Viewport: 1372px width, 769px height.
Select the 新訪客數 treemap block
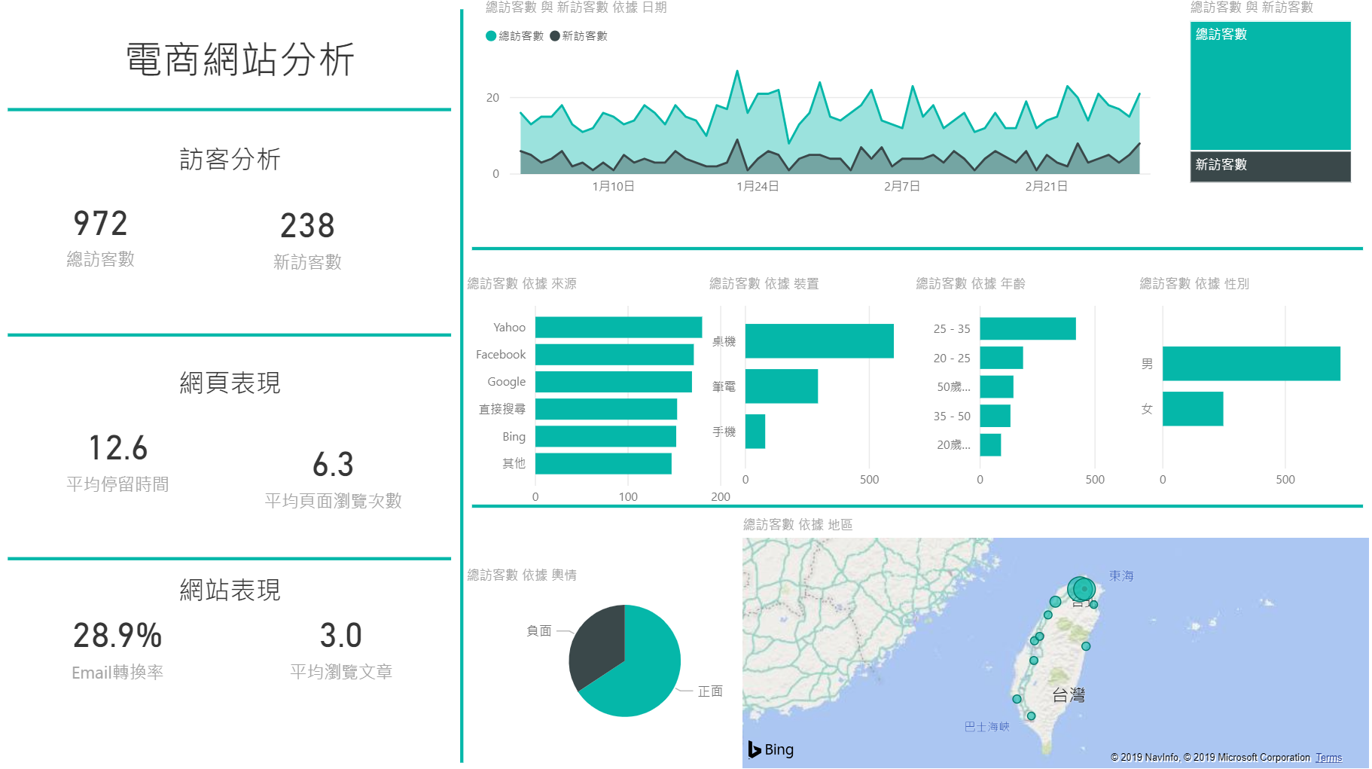1270,166
